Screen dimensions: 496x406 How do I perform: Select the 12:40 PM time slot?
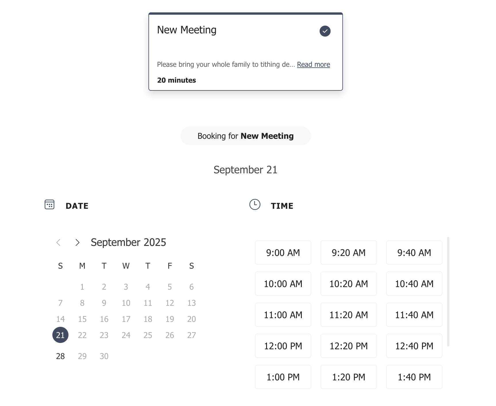point(414,346)
